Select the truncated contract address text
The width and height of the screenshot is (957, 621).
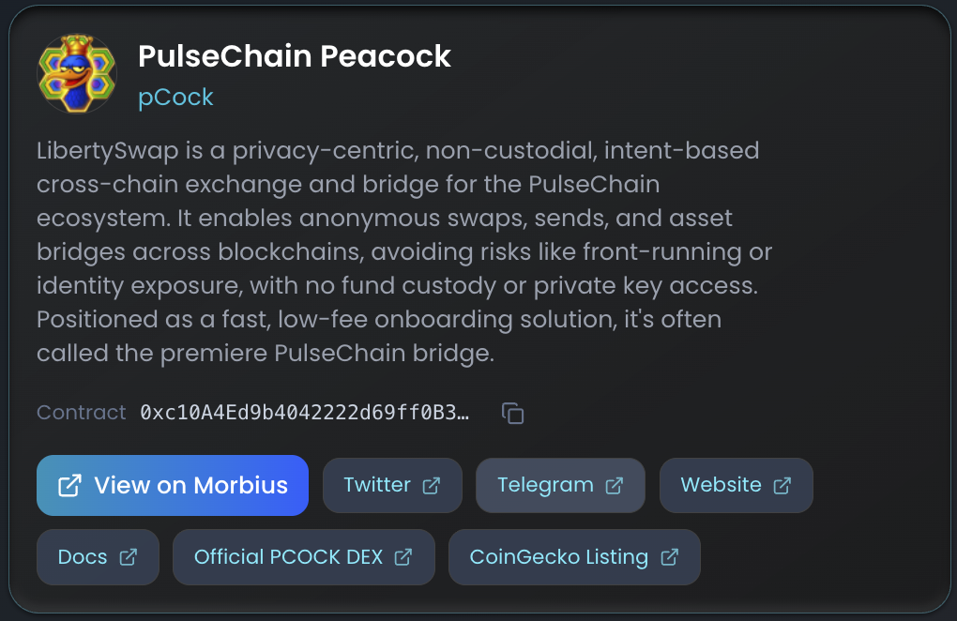pos(304,413)
